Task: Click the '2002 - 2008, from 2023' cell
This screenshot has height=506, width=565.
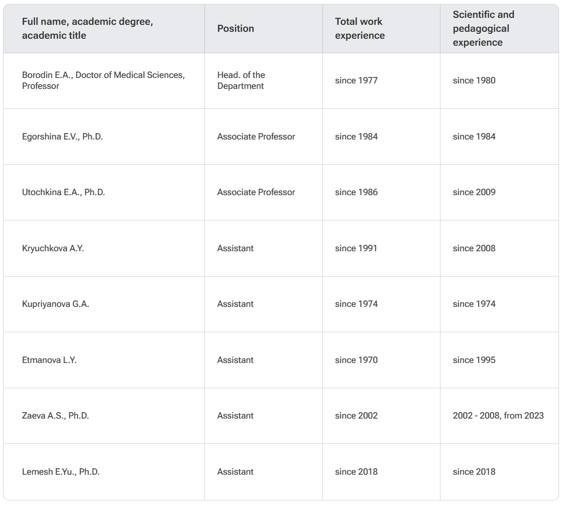Action: [498, 416]
